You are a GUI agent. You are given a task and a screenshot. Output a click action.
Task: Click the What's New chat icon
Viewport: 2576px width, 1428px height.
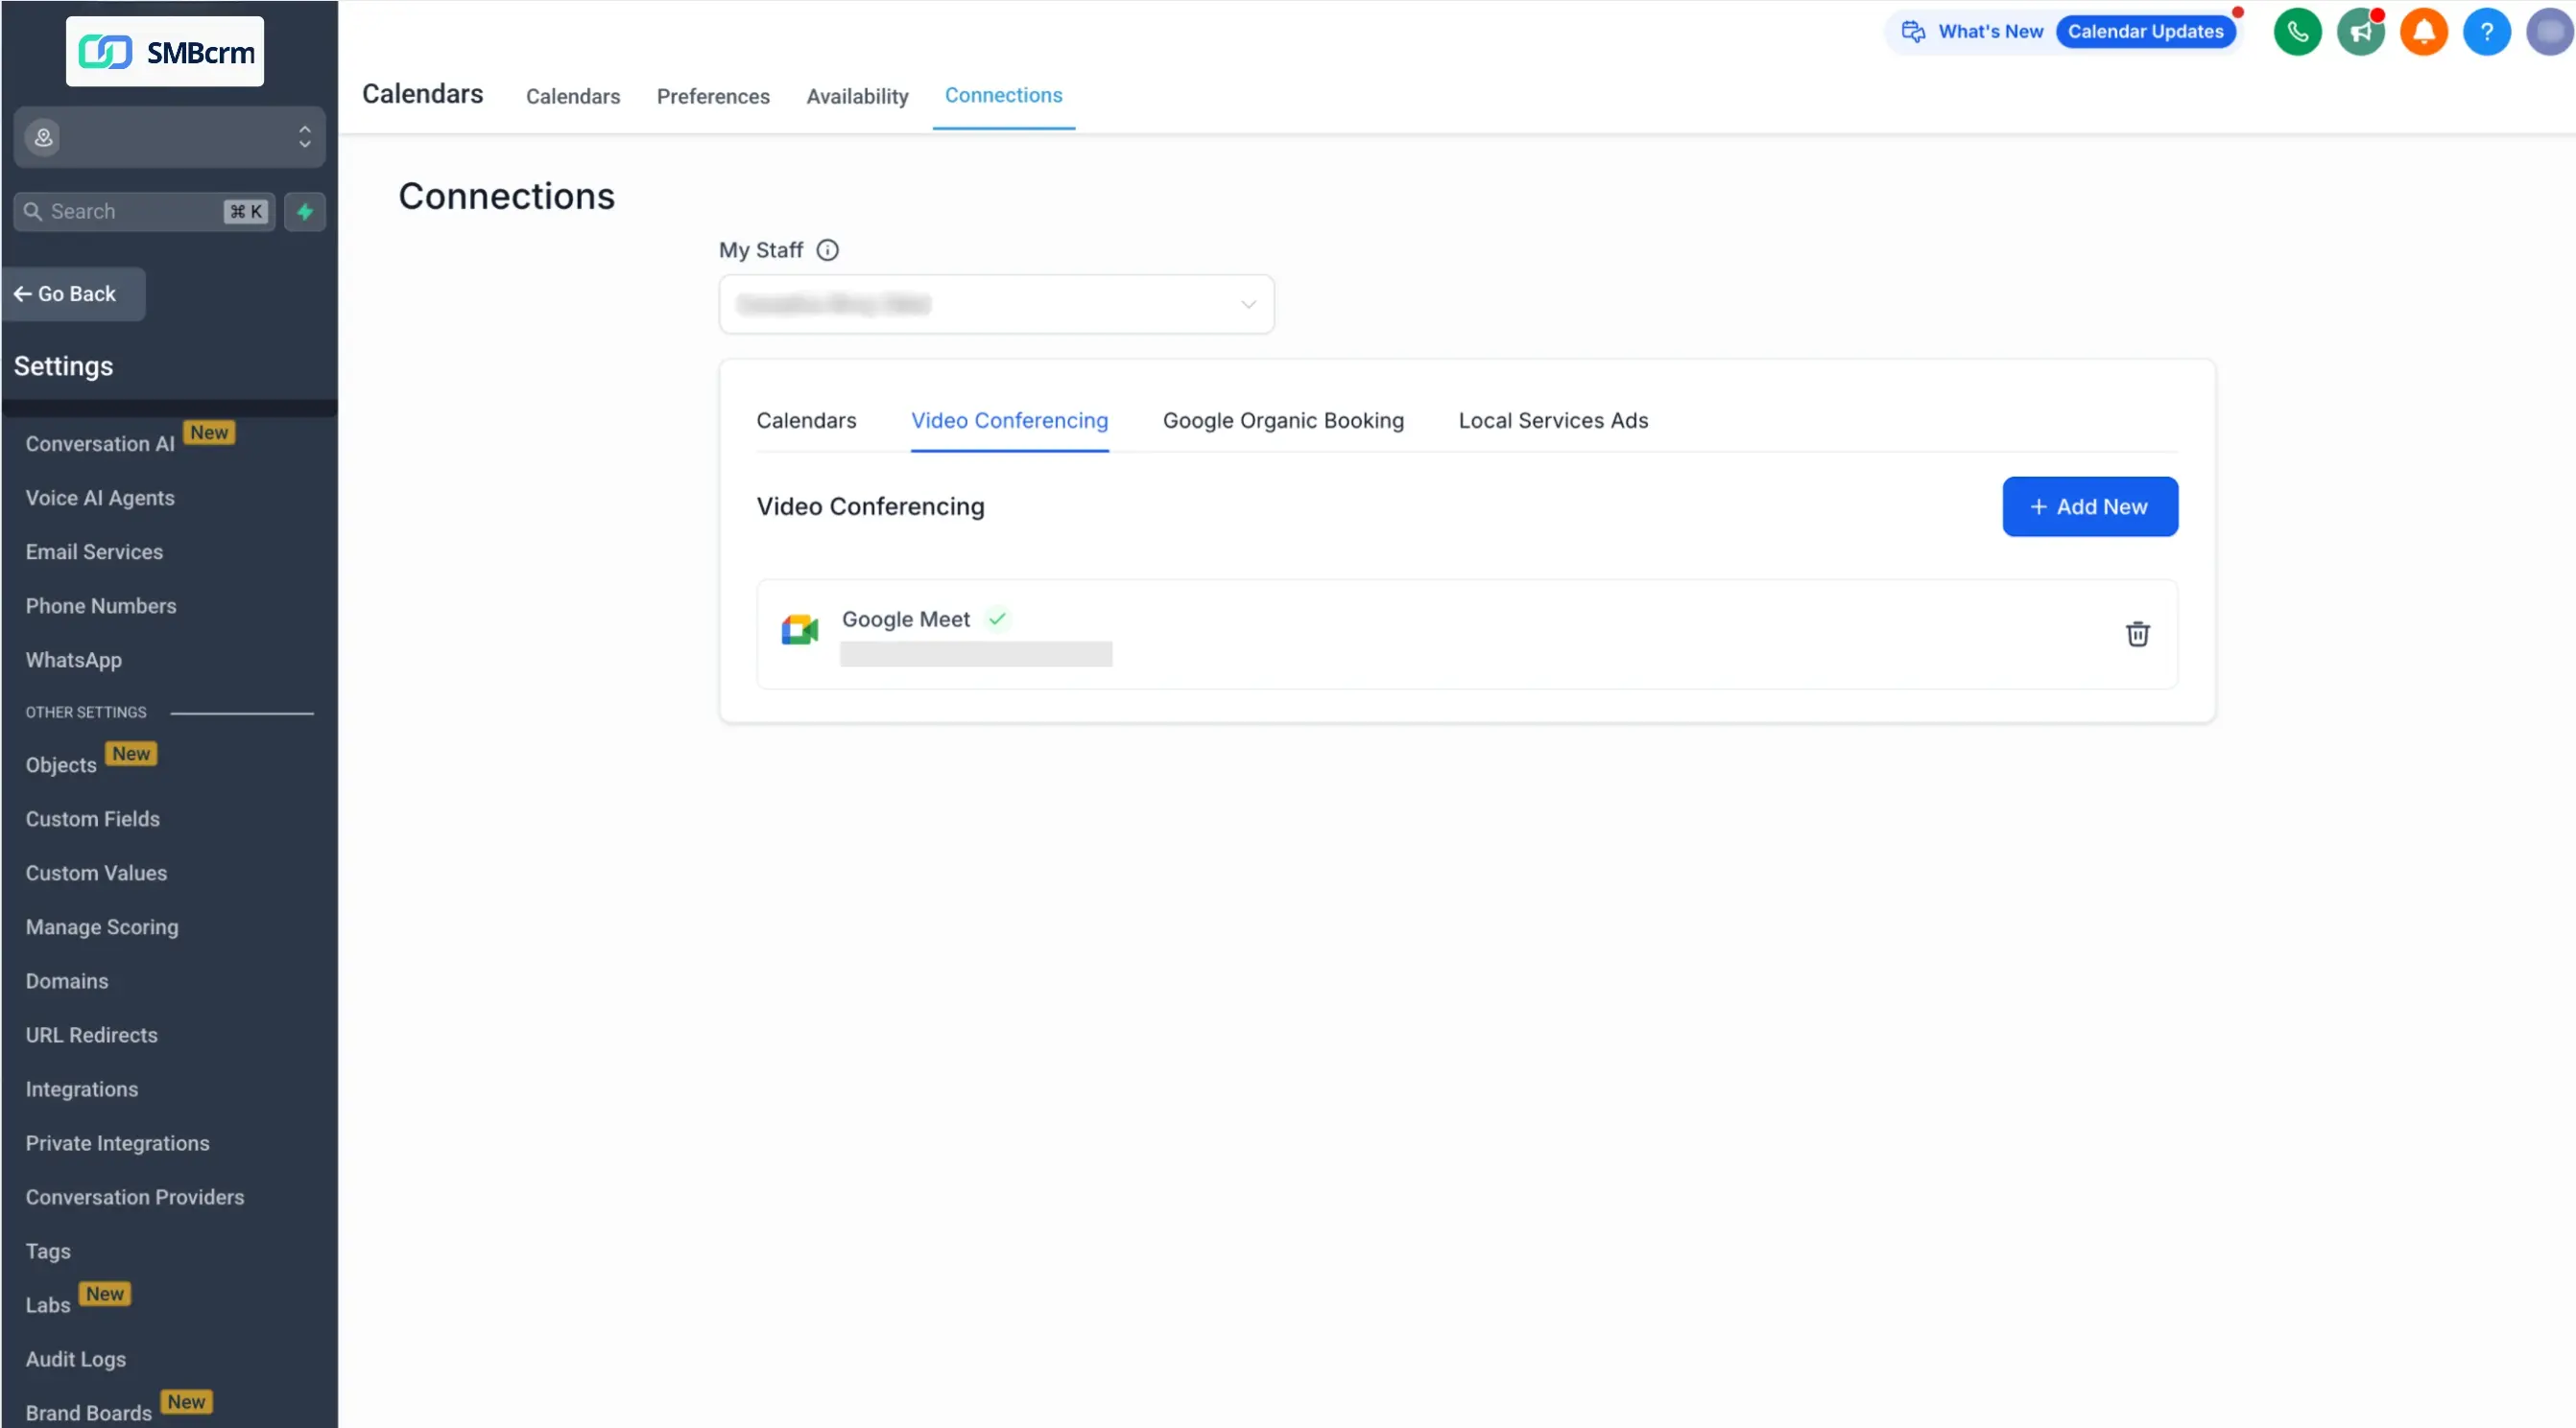(x=1913, y=32)
